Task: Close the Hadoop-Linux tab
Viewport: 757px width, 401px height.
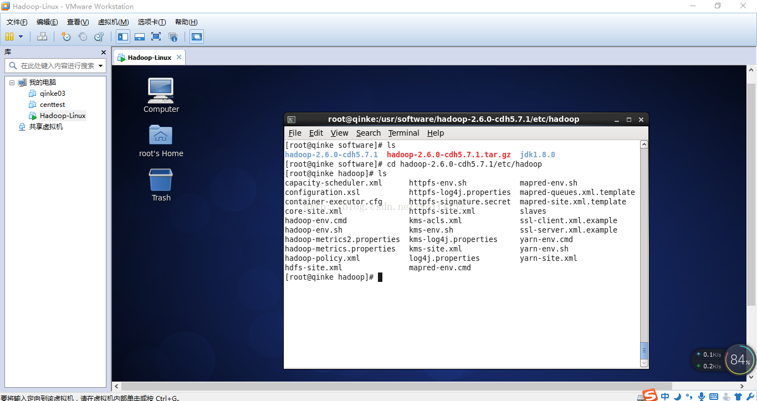Action: [x=178, y=57]
